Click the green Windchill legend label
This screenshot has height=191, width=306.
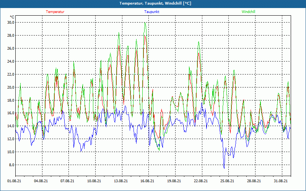(248, 12)
